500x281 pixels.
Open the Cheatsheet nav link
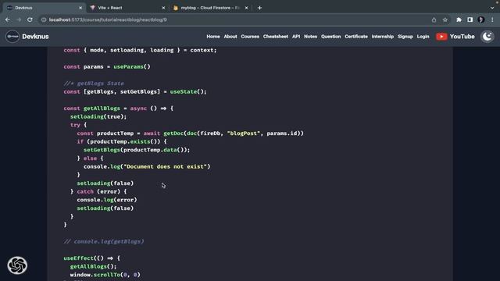coord(276,37)
